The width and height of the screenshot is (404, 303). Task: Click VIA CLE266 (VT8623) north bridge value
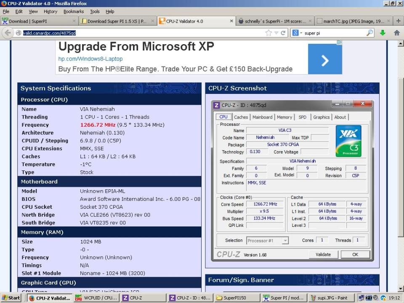(x=115, y=215)
